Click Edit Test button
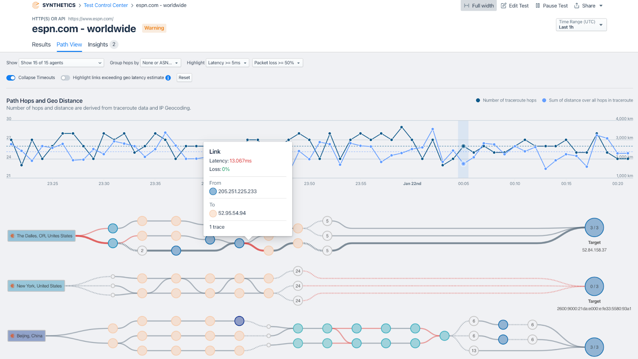Image resolution: width=638 pixels, height=359 pixels. tap(515, 6)
